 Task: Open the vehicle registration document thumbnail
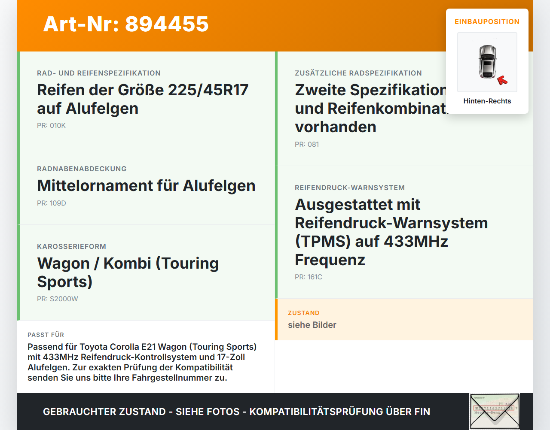point(495,412)
